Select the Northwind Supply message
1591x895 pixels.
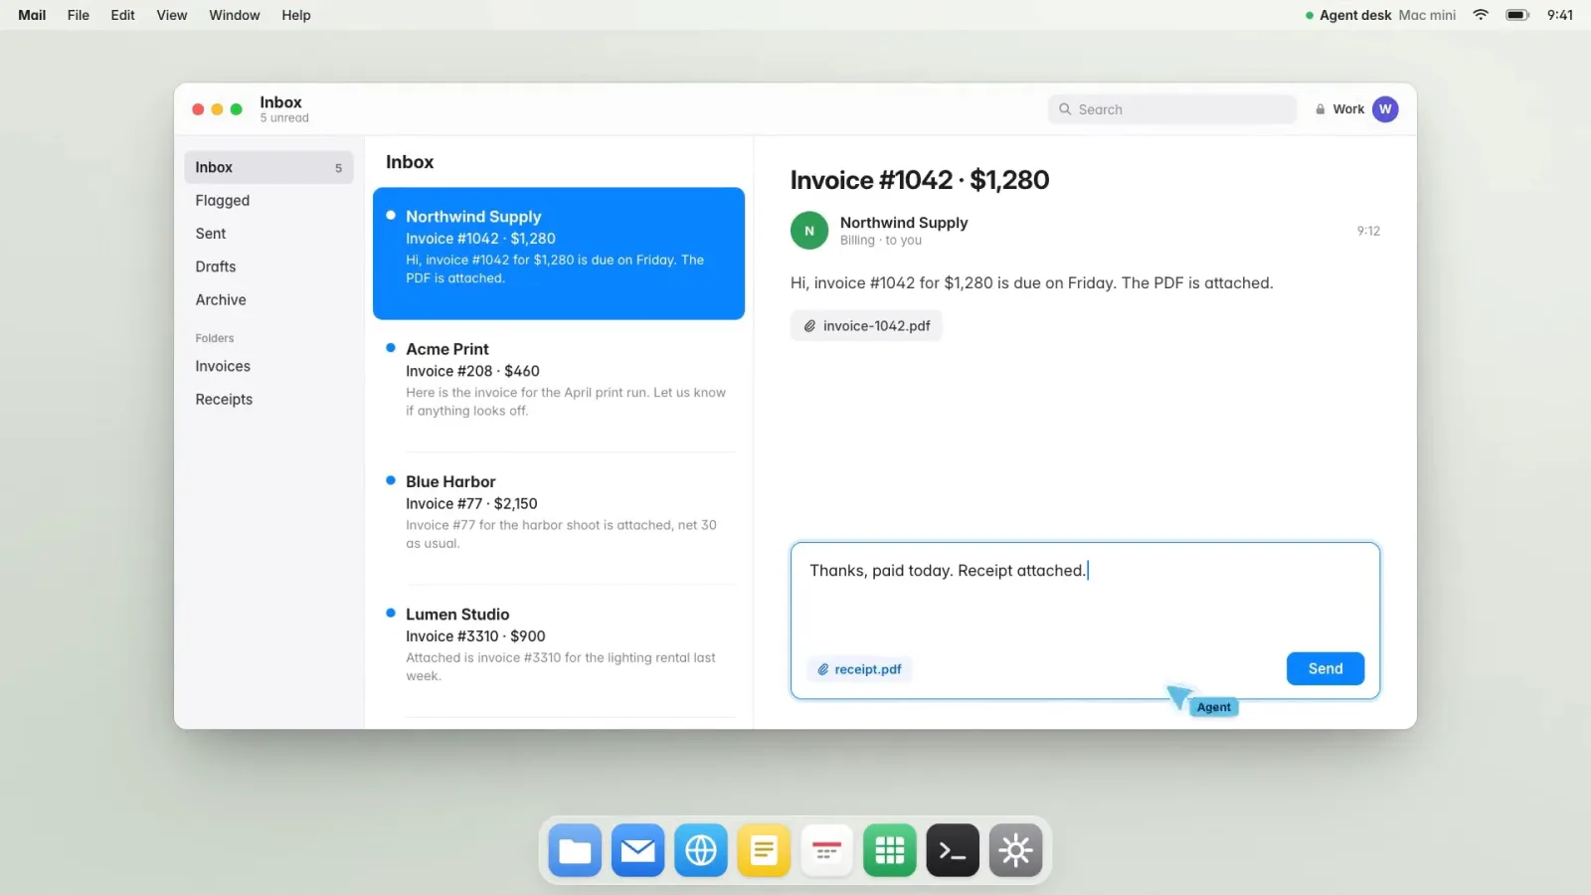tap(559, 254)
